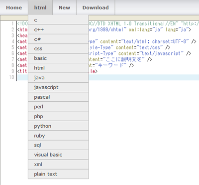199x185 pixels.
Task: Choose visual basic option
Action: [58, 155]
